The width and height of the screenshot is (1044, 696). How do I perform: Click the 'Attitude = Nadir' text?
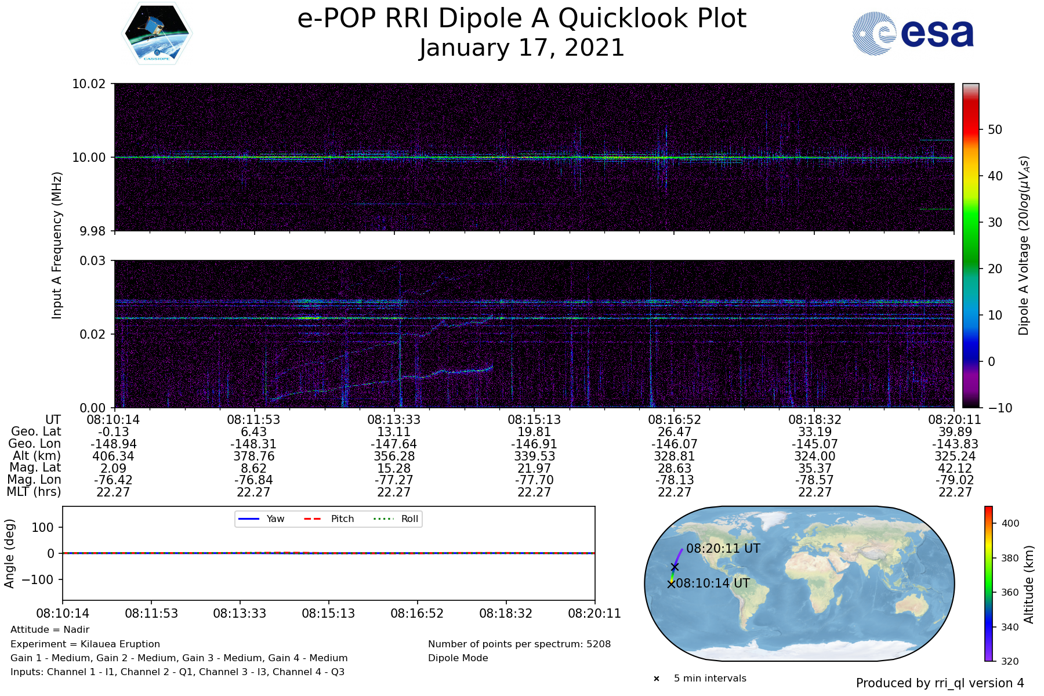[50, 630]
